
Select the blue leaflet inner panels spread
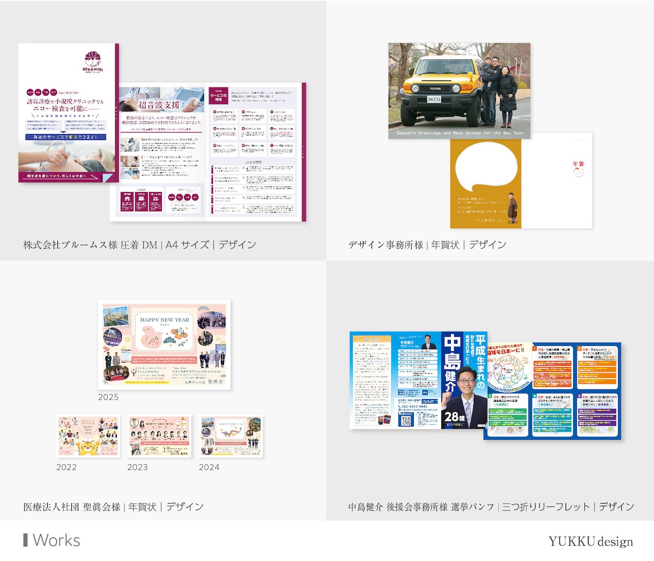(x=553, y=391)
